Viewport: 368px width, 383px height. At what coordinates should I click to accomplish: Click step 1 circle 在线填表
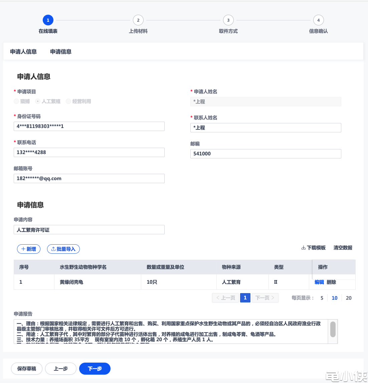48,20
